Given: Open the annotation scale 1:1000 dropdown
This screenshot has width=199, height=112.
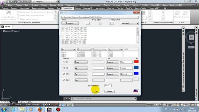Looking at the screenshot, I should (168, 105).
